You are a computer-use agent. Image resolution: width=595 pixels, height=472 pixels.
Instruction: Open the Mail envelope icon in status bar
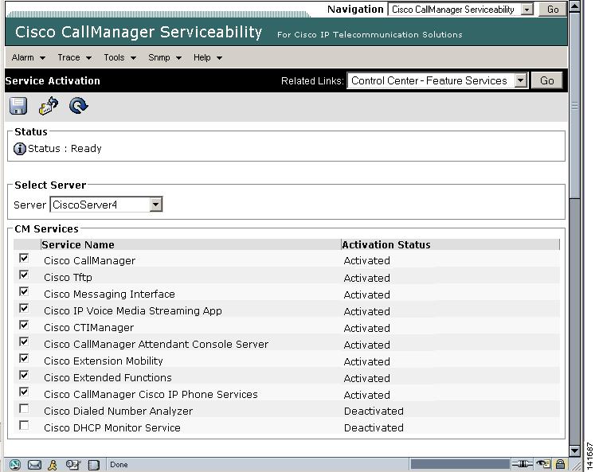(34, 464)
